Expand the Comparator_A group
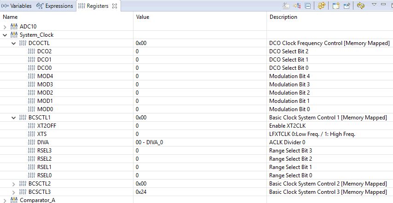 (x=5, y=200)
